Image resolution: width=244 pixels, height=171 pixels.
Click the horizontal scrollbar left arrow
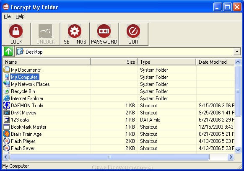pyautogui.click(x=6, y=157)
